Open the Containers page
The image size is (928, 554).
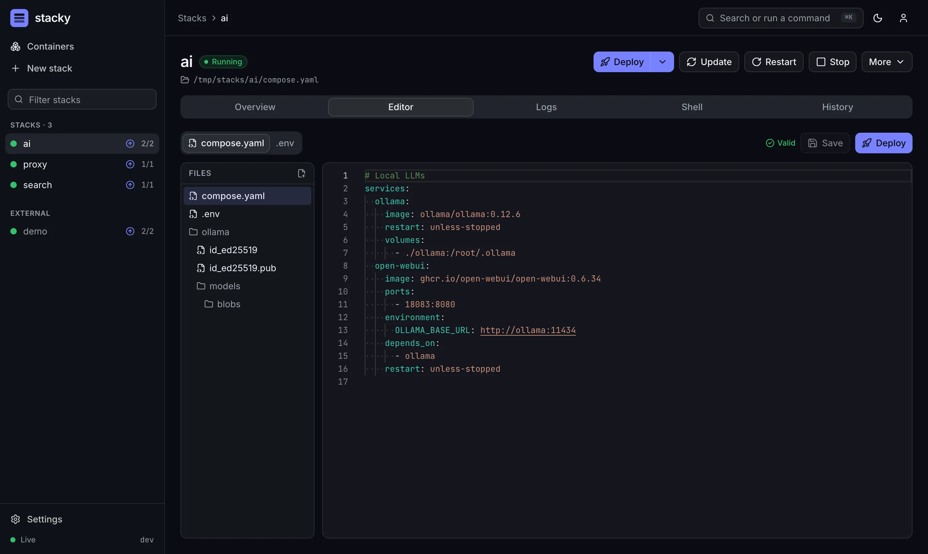coord(82,46)
